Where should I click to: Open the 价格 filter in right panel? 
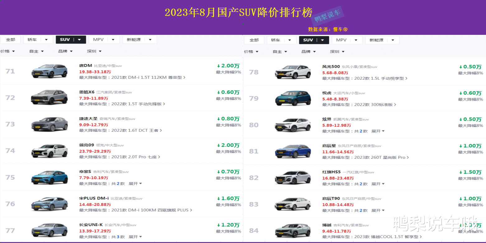251,52
